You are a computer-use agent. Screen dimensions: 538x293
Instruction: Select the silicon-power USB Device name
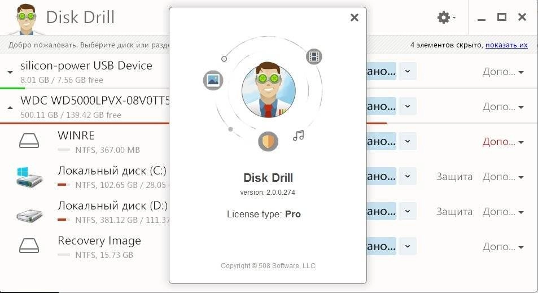click(x=86, y=65)
